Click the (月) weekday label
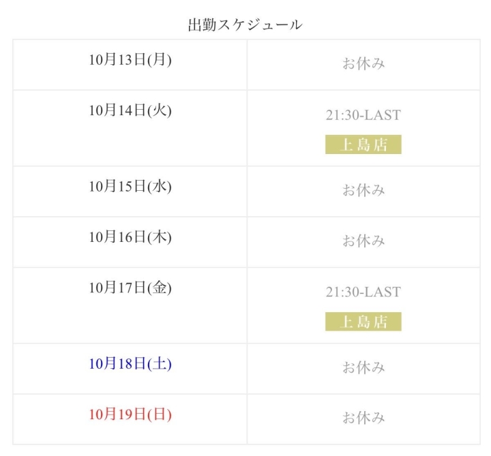Screen dimensions: 491x456 [x=160, y=60]
